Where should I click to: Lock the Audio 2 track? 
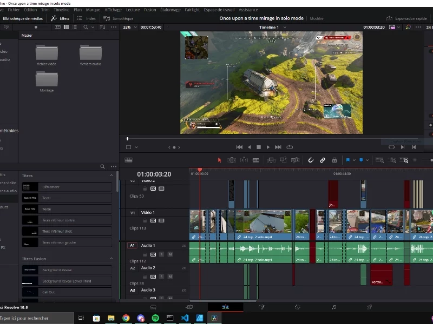coord(145,276)
